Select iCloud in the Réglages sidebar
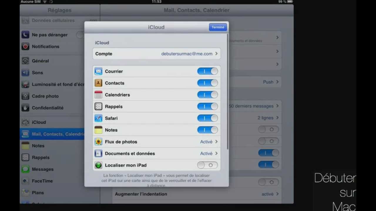Image resolution: width=376 pixels, height=211 pixels. click(52, 122)
